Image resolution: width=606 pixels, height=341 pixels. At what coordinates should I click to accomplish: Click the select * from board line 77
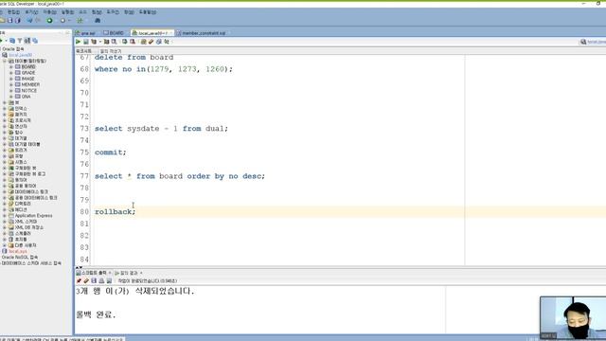click(180, 176)
